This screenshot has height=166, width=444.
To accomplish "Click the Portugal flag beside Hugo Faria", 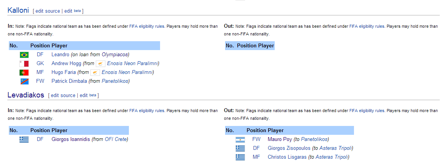I will pos(24,72).
